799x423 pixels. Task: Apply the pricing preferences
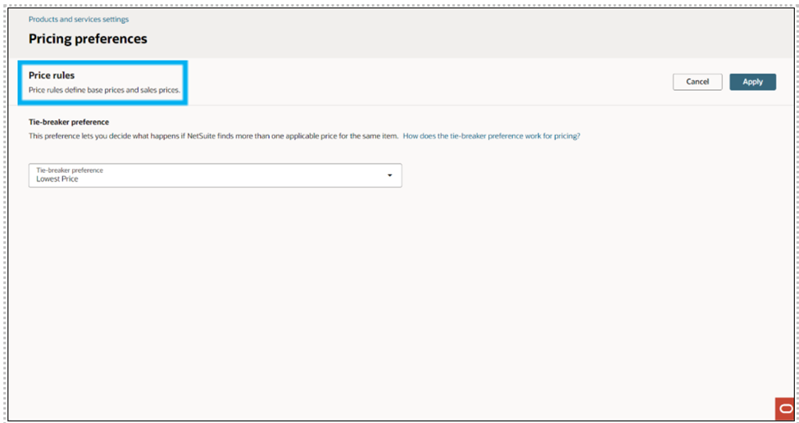(752, 82)
